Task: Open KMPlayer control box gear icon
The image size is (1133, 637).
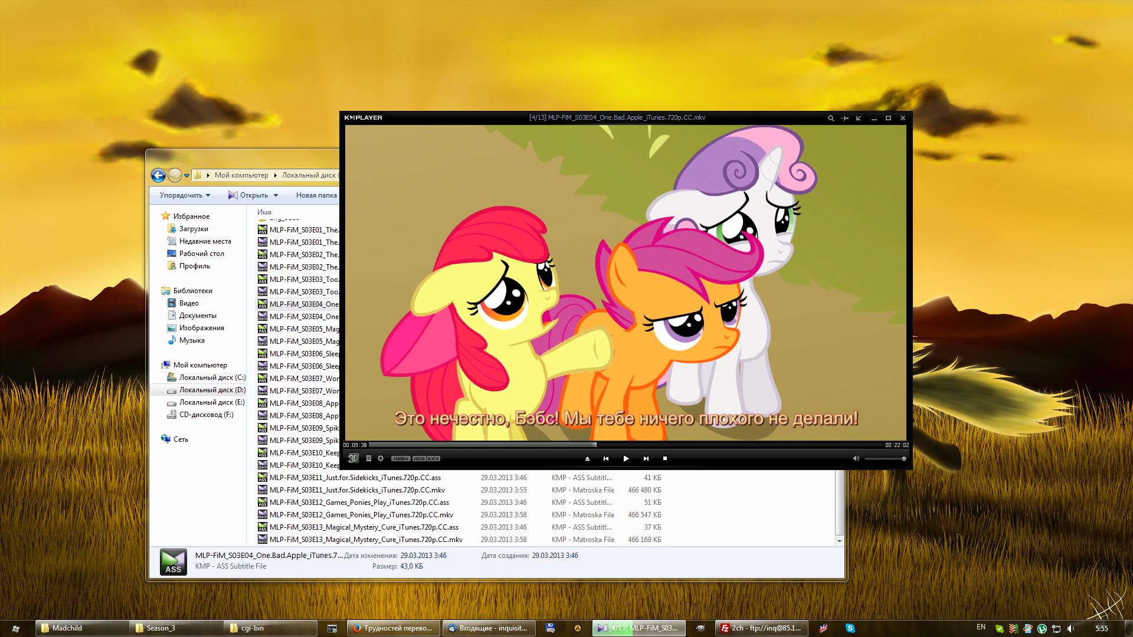Action: coord(381,458)
